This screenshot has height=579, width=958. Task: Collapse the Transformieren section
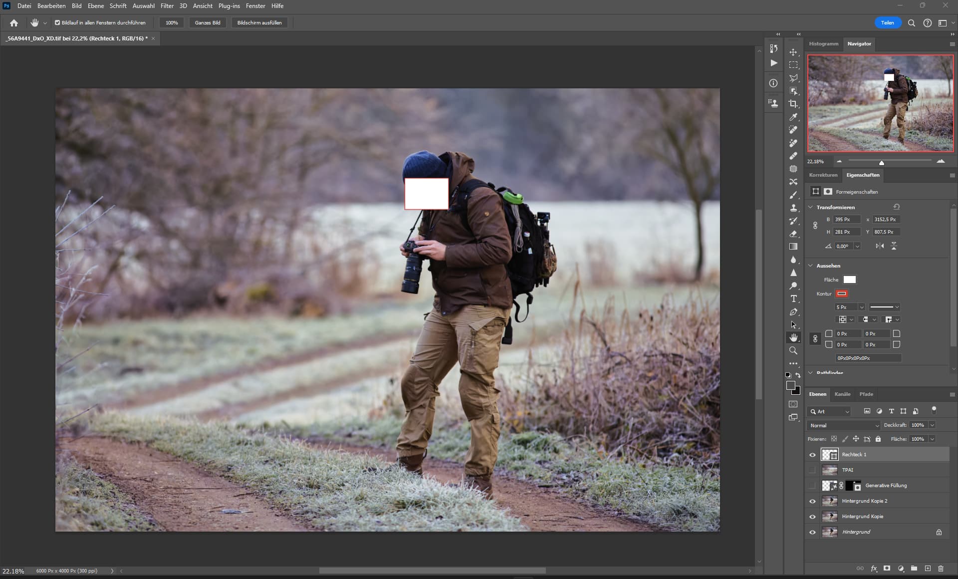coord(810,207)
